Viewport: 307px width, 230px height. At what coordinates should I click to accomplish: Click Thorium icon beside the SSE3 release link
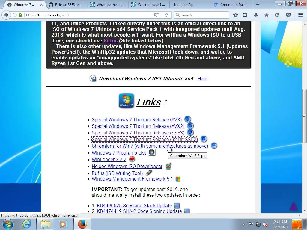(x=190, y=132)
